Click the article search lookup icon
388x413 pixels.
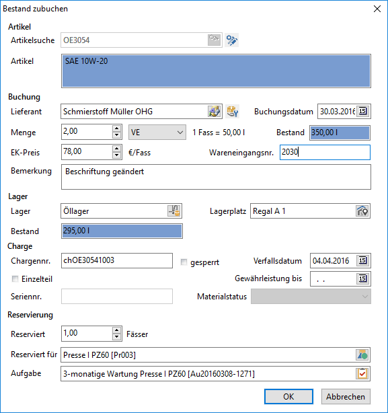[214, 40]
